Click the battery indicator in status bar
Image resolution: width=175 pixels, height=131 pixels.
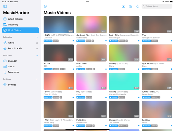pos(171,1)
